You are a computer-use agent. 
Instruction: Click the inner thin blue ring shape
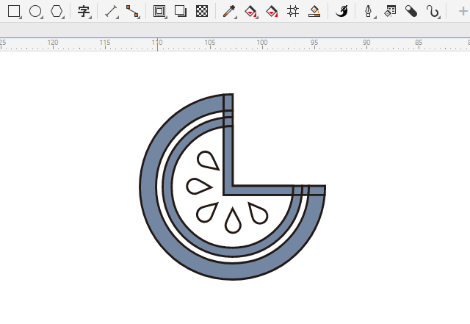pyautogui.click(x=167, y=186)
